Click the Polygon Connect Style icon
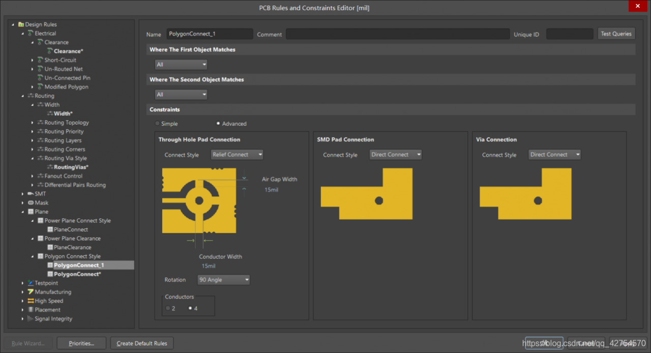Image resolution: width=651 pixels, height=353 pixels. pos(40,256)
